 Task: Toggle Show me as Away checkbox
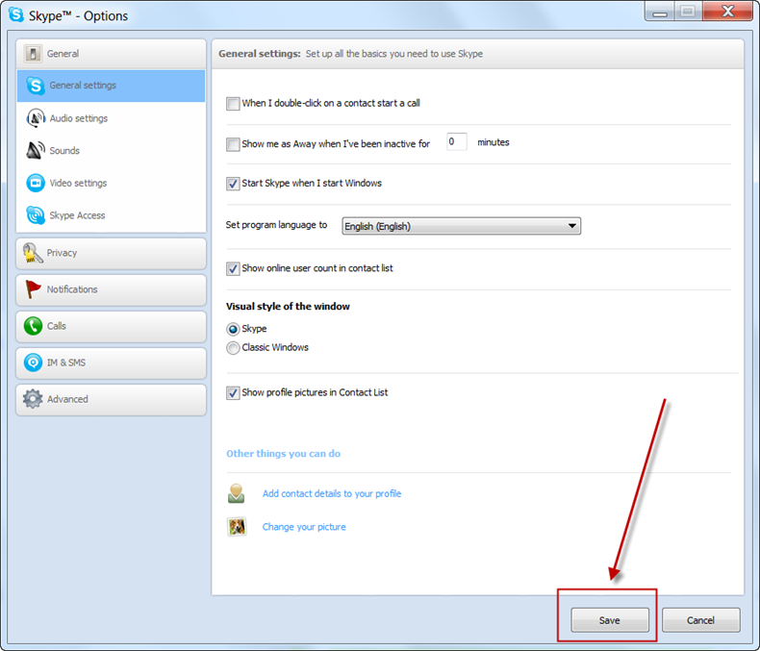(x=233, y=144)
